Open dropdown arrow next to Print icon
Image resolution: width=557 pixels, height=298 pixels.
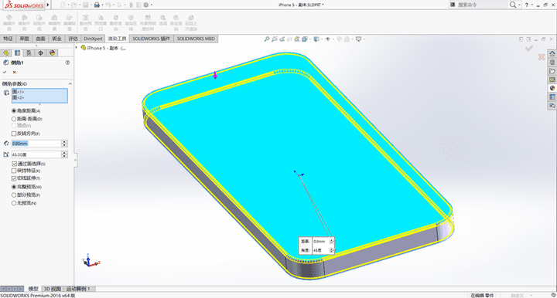point(102,5)
